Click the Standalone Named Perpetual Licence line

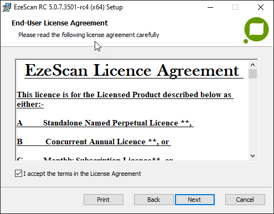(105, 123)
